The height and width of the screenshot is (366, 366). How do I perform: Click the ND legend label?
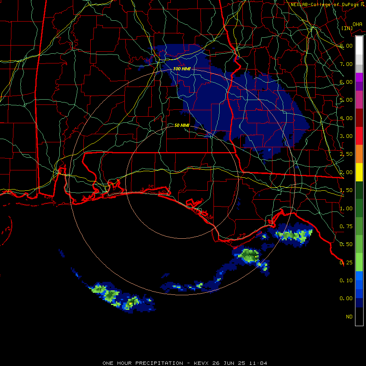coord(349,317)
